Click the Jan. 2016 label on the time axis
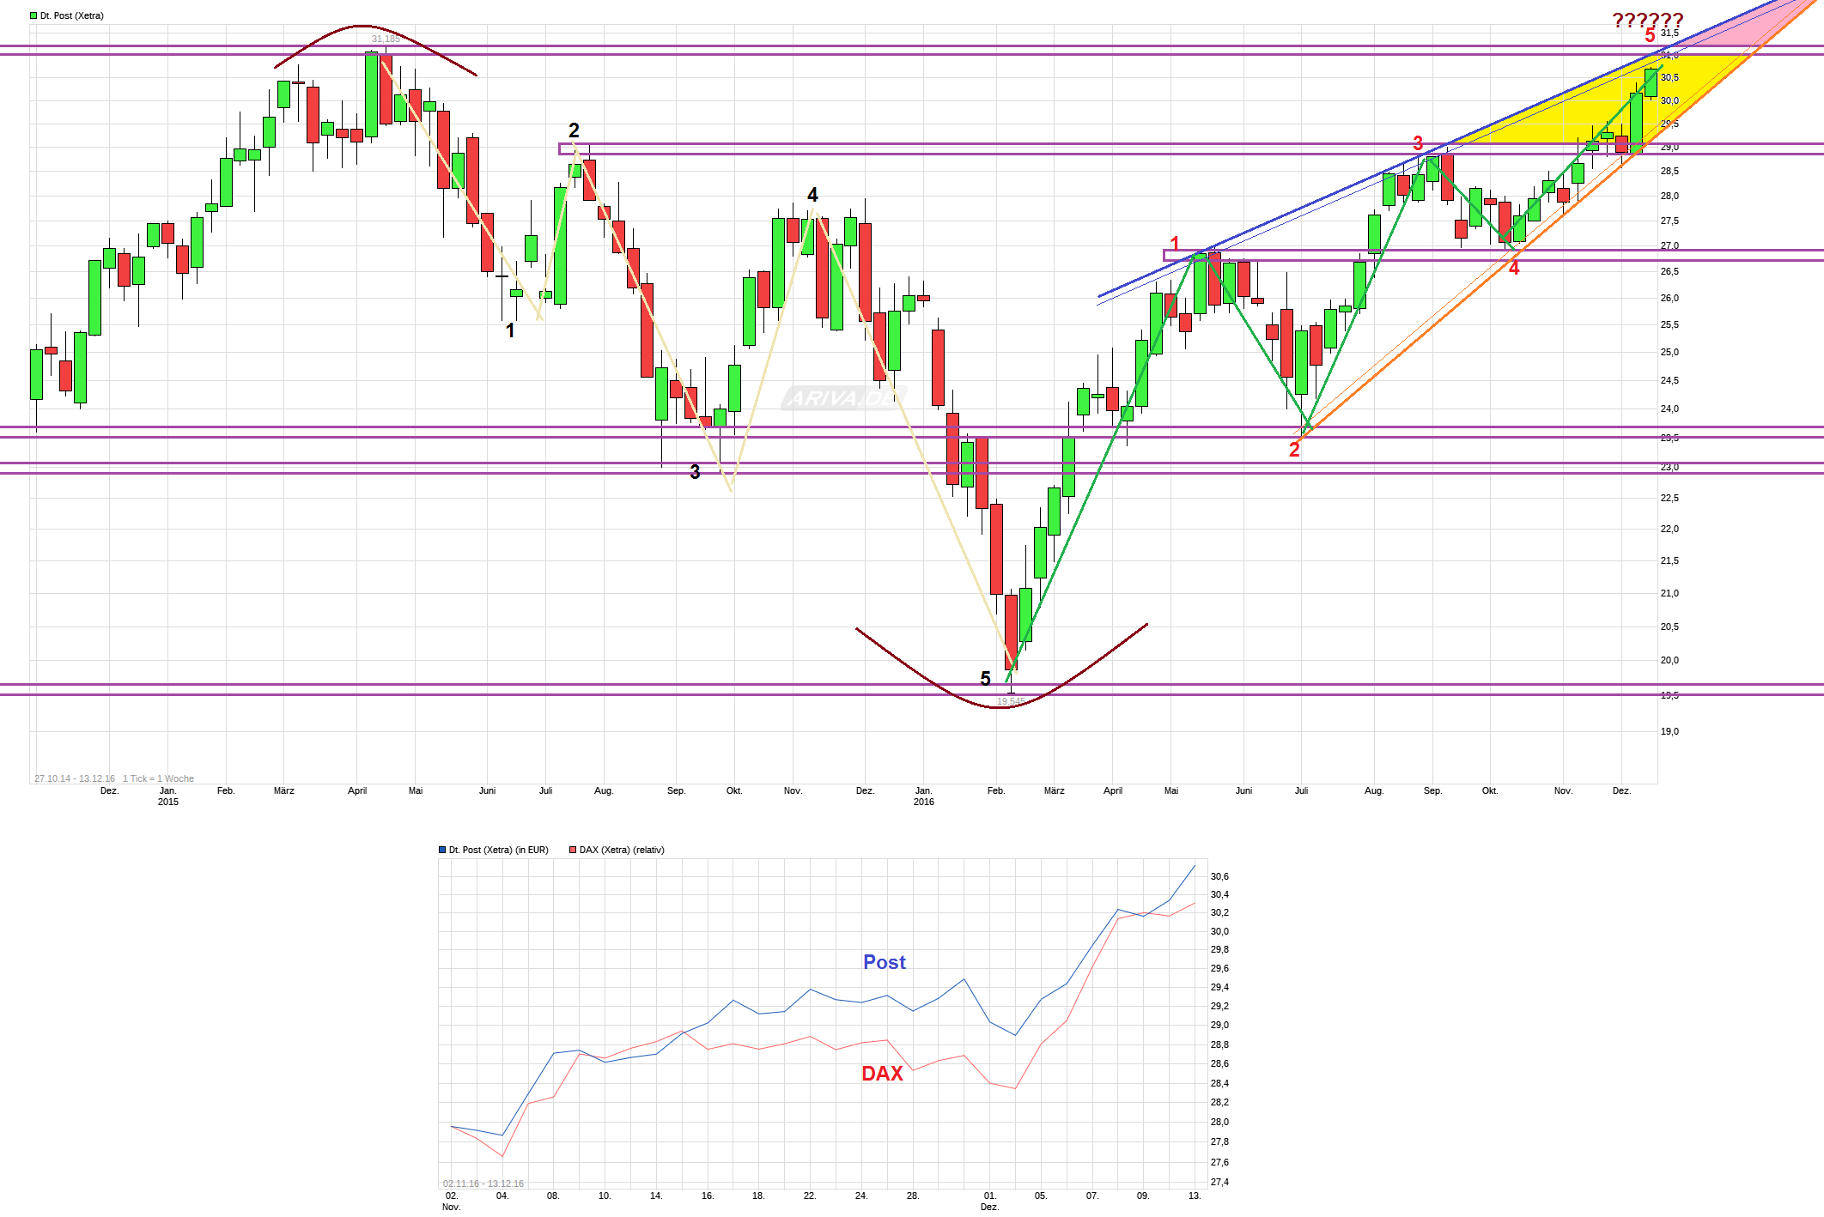Viewport: 1824px width, 1217px height. coord(923,796)
